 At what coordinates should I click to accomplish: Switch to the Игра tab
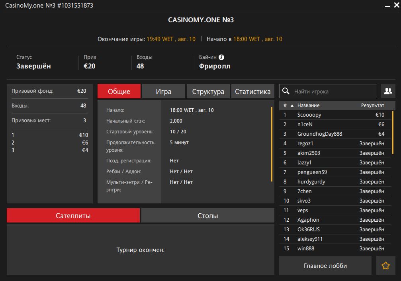tap(163, 91)
